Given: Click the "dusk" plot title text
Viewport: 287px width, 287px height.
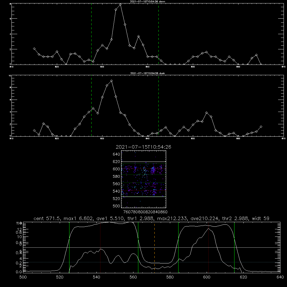Looking at the screenshot, I should click(148, 73).
